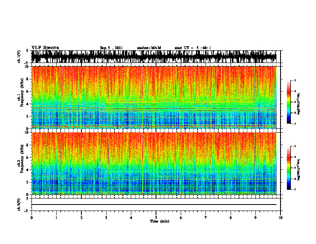Screen dimensions: 316x244
Task: Click the "6" tick on the time axis
Action: (x=181, y=218)
